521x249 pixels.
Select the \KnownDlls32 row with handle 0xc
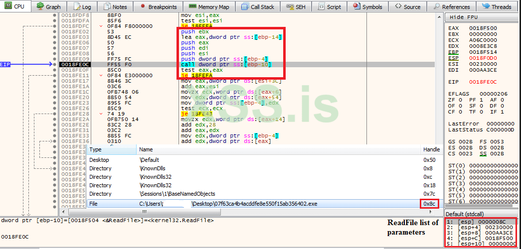[265, 177]
